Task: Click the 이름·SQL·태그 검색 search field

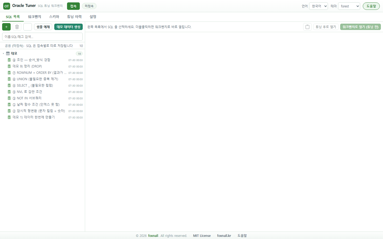Action: click(42, 37)
